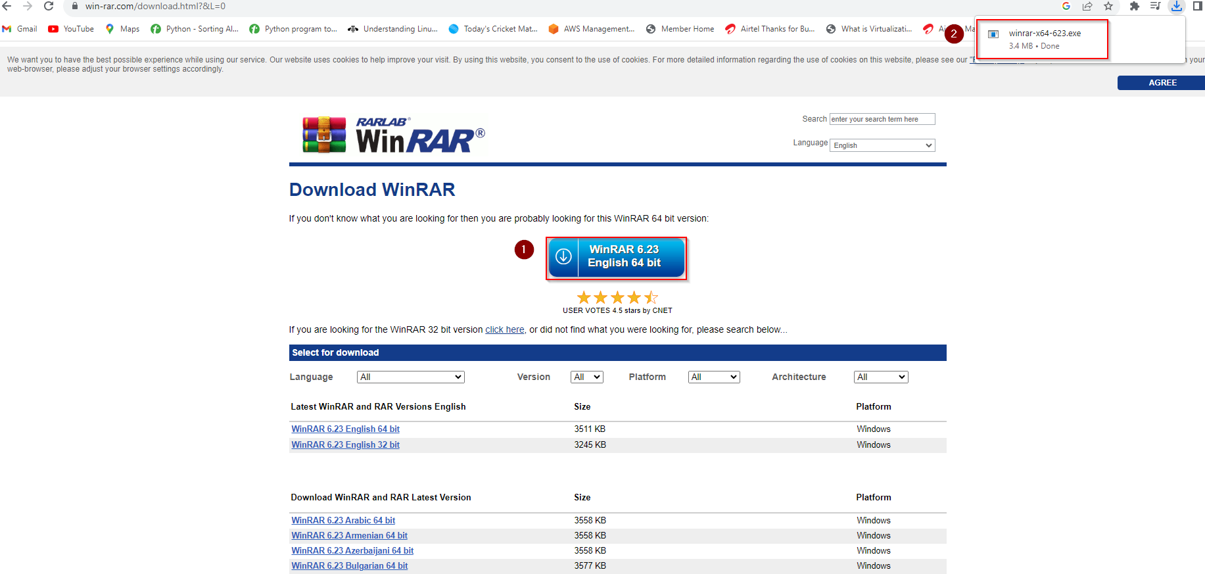The image size is (1205, 574).
Task: Open the side panel icon
Action: pyautogui.click(x=1198, y=6)
